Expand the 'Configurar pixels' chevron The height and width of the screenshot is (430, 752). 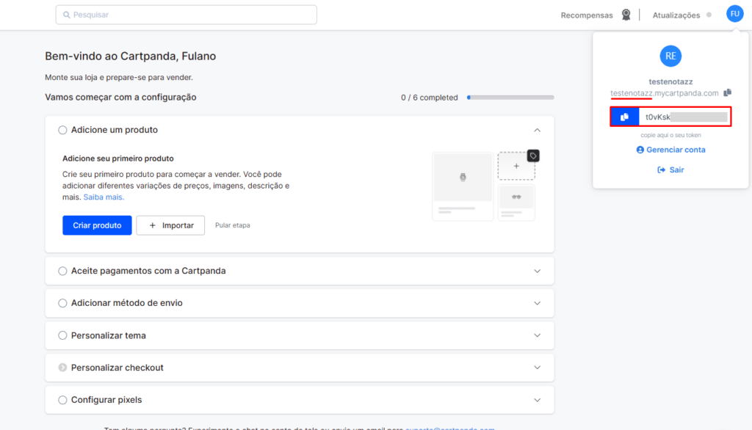pyautogui.click(x=537, y=400)
